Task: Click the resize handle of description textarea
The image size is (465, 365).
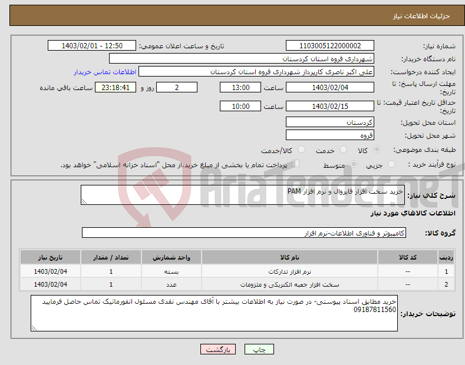Action: coord(84,201)
